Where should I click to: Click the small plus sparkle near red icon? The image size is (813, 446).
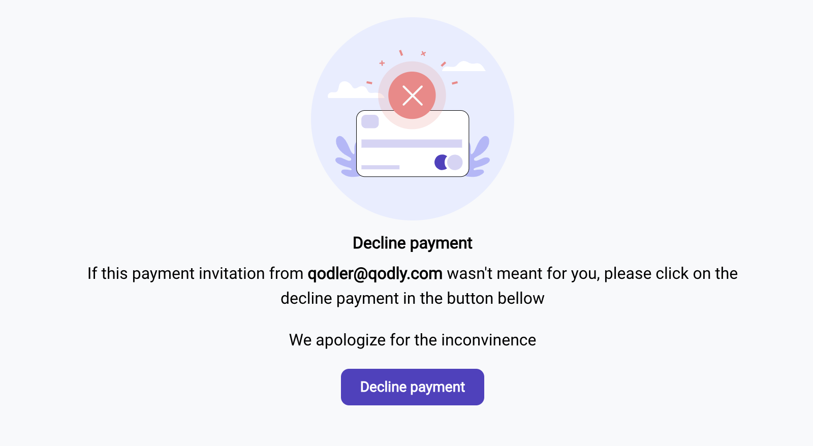(382, 63)
